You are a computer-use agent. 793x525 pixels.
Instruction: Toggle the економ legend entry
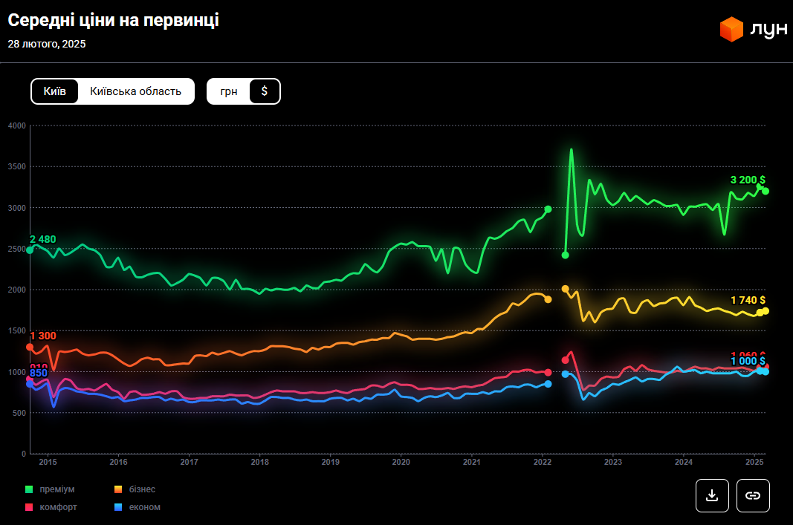pyautogui.click(x=146, y=507)
